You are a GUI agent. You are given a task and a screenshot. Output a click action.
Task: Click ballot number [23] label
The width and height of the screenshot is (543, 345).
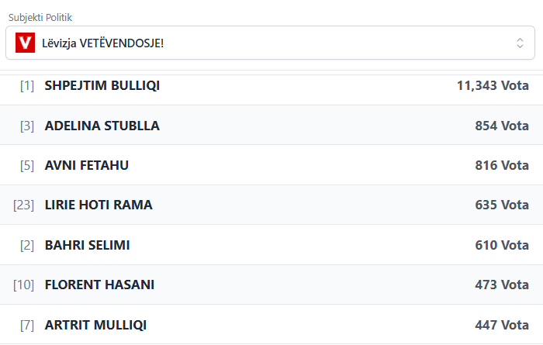pos(24,205)
